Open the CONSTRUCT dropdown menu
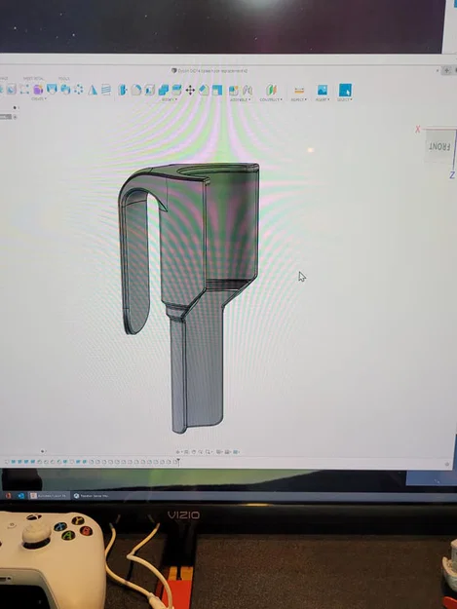This screenshot has height=609, width=457. click(270, 99)
